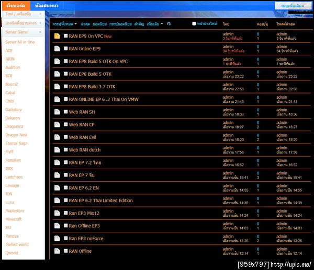
Task: Collapse the Server Game sidebar section
Action: tap(23, 32)
